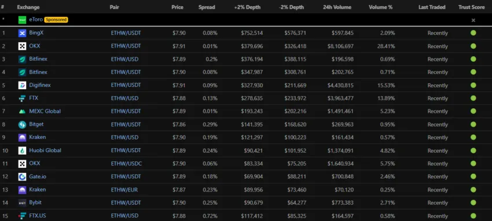Click the Bitget logo icon

[x=22, y=124]
